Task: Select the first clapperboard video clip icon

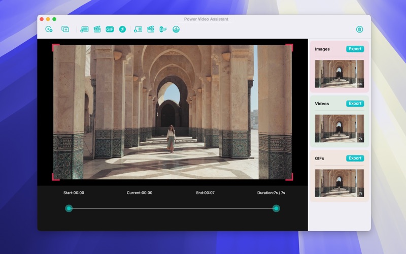Action: 97,29
